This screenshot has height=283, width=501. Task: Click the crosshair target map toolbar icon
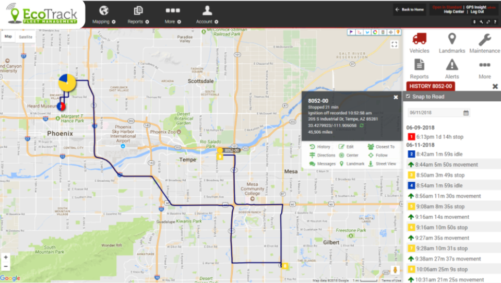tap(390, 32)
